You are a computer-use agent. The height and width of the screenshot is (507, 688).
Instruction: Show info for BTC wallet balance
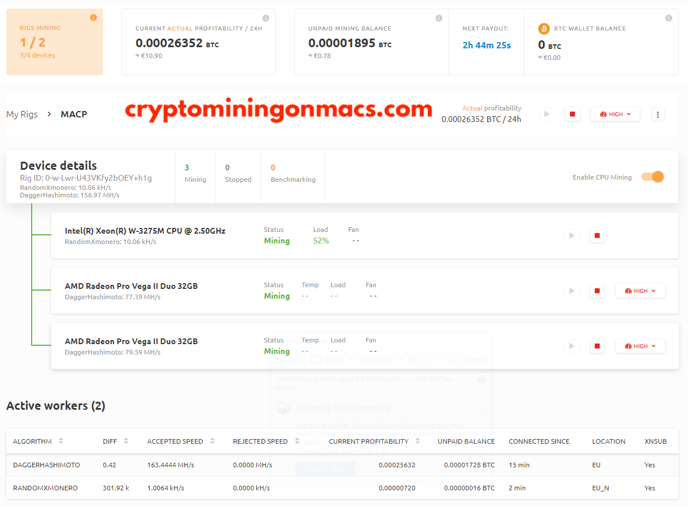(668, 18)
